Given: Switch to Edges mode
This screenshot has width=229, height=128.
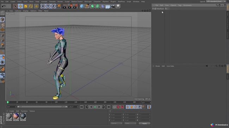Looking at the screenshot, I should point(2,40).
